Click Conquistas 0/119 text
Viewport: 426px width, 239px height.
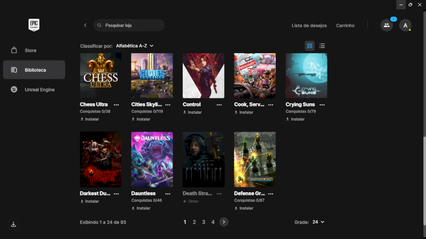coord(147,111)
